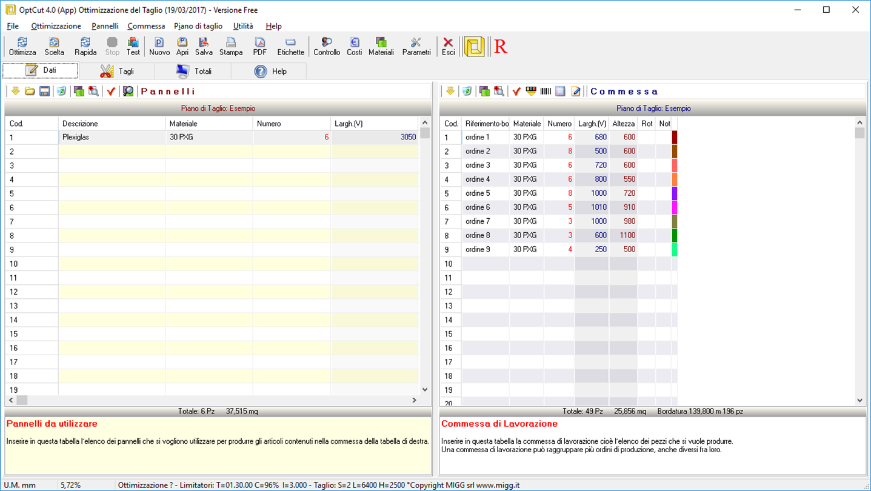Run the Rapida quick optimization

pyautogui.click(x=85, y=46)
